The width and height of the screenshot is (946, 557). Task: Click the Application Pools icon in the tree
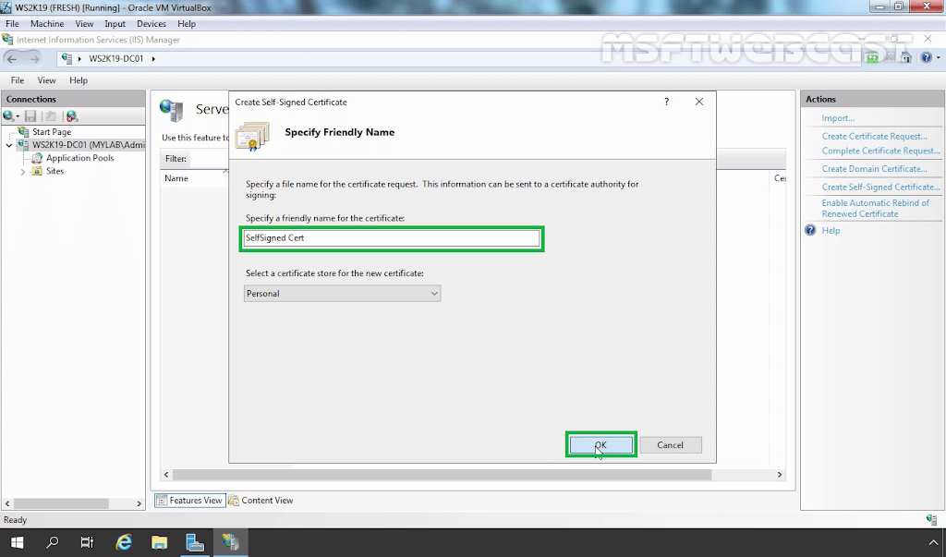(37, 158)
